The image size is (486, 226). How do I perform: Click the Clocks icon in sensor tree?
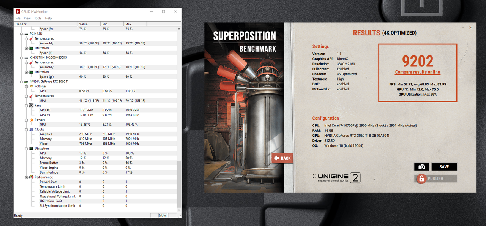point(31,130)
